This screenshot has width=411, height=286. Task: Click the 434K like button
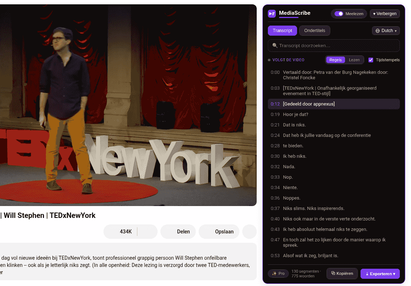pyautogui.click(x=120, y=232)
